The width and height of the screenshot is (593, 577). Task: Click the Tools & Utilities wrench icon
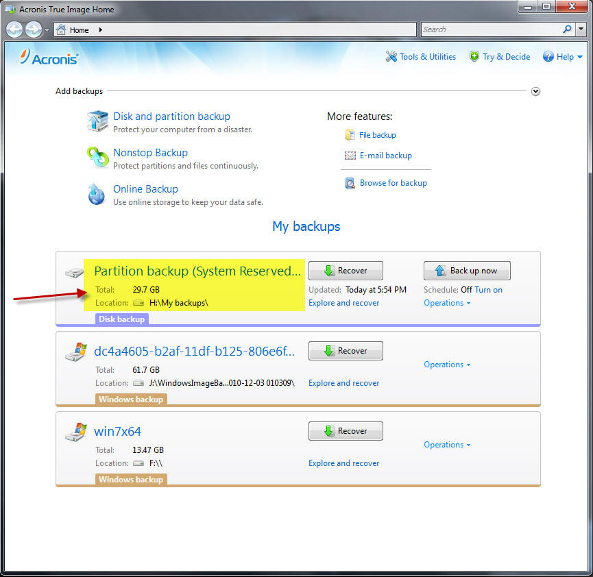(391, 57)
